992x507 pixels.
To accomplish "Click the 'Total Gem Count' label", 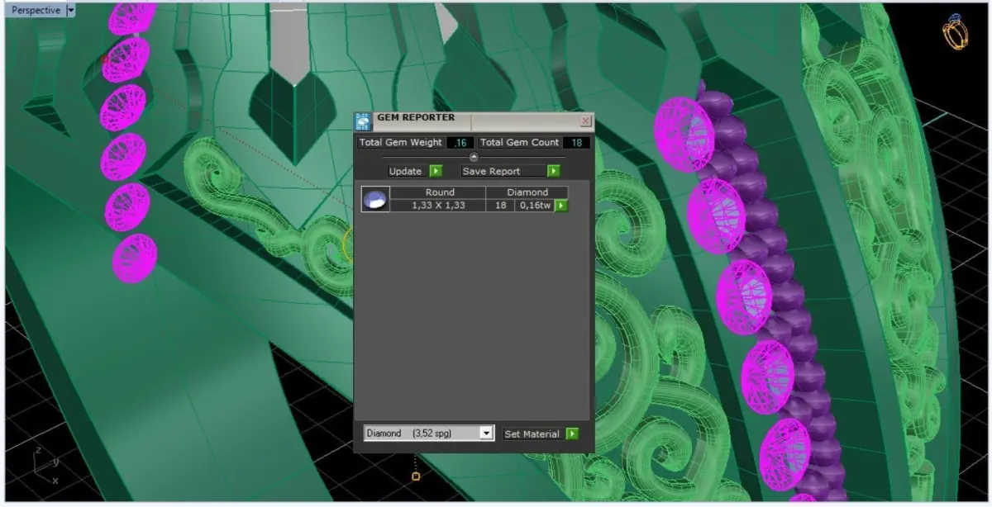I will [x=520, y=143].
